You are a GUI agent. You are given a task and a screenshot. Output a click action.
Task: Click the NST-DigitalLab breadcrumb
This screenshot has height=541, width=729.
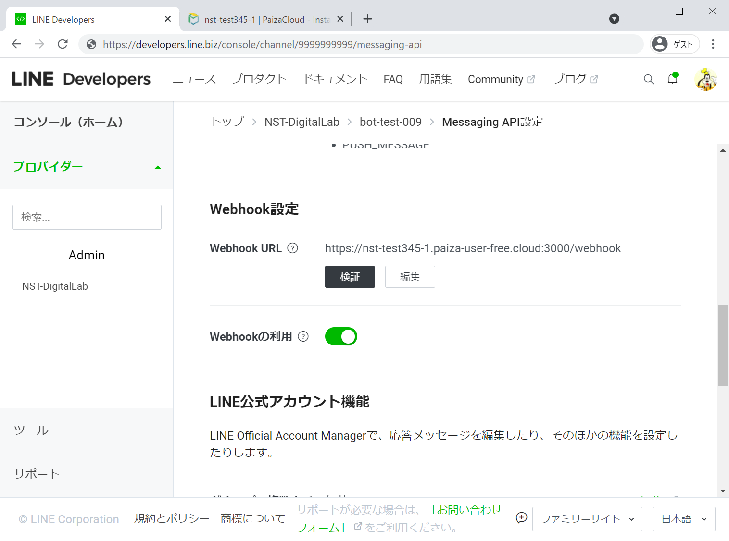302,122
